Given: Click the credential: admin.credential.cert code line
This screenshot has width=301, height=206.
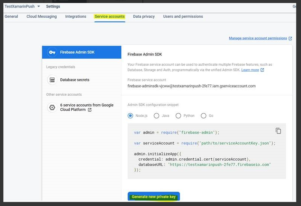Looking at the screenshot, I should tap(194, 159).
